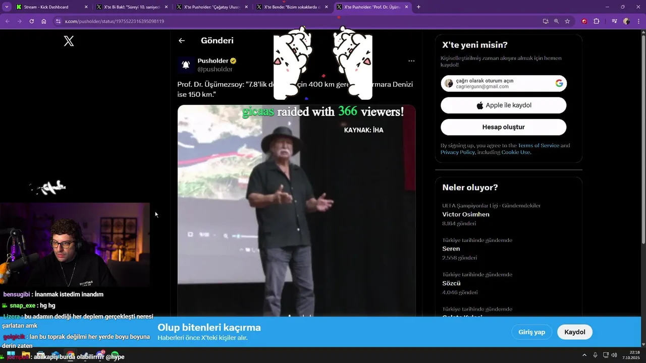
Task: Open Privacy Policy link
Action: pos(458,152)
